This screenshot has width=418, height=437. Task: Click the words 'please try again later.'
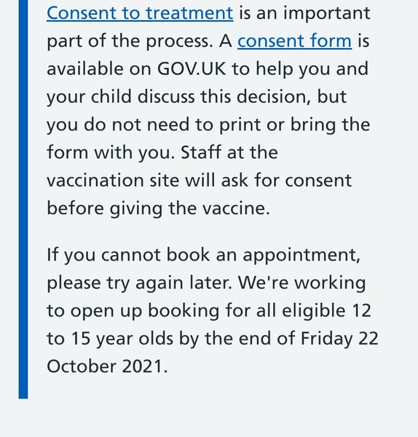click(139, 283)
